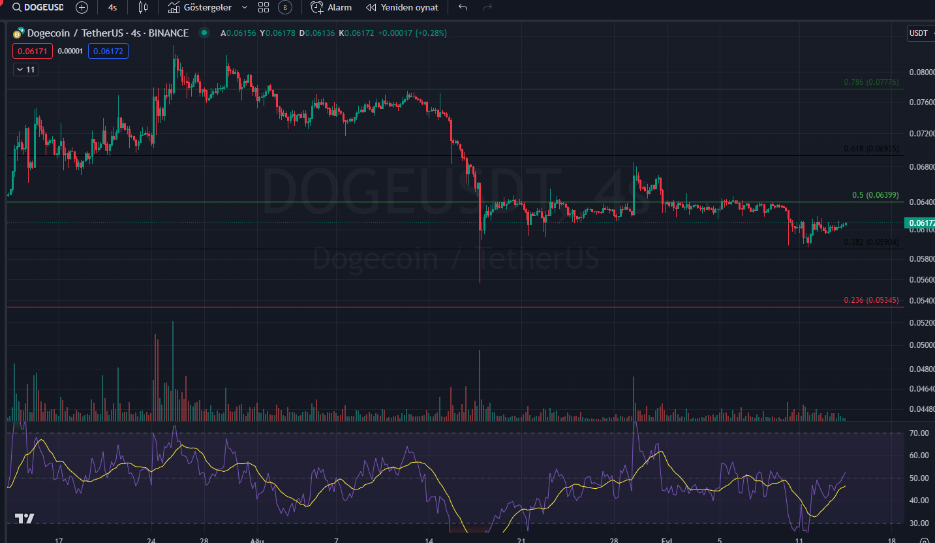Expand the collapsed 11 indicators list
This screenshot has height=543, width=935.
[x=25, y=69]
